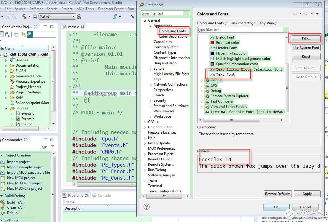Screen dimensions: 328x222
Task: Click Link with Editor yellow arrows icon
Action: (x=23, y=34)
